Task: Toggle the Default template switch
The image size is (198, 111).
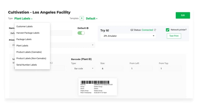Action: coord(81,33)
